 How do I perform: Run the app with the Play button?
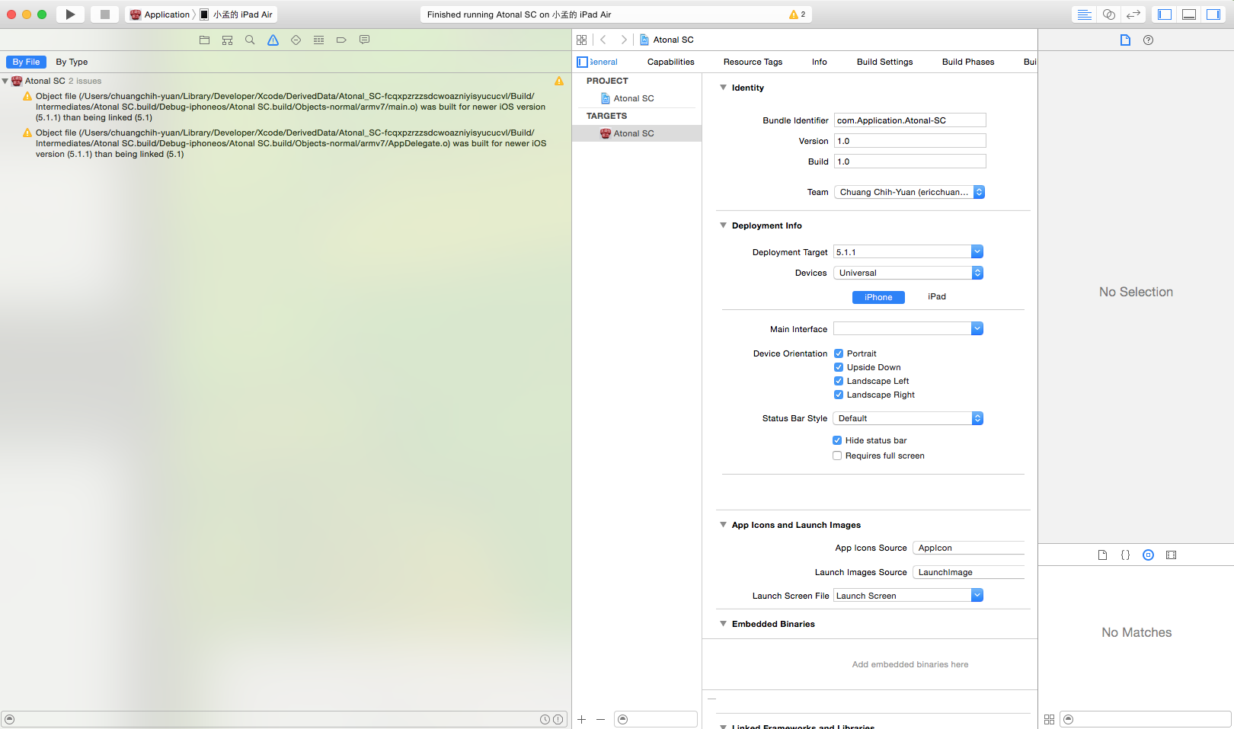[x=70, y=14]
